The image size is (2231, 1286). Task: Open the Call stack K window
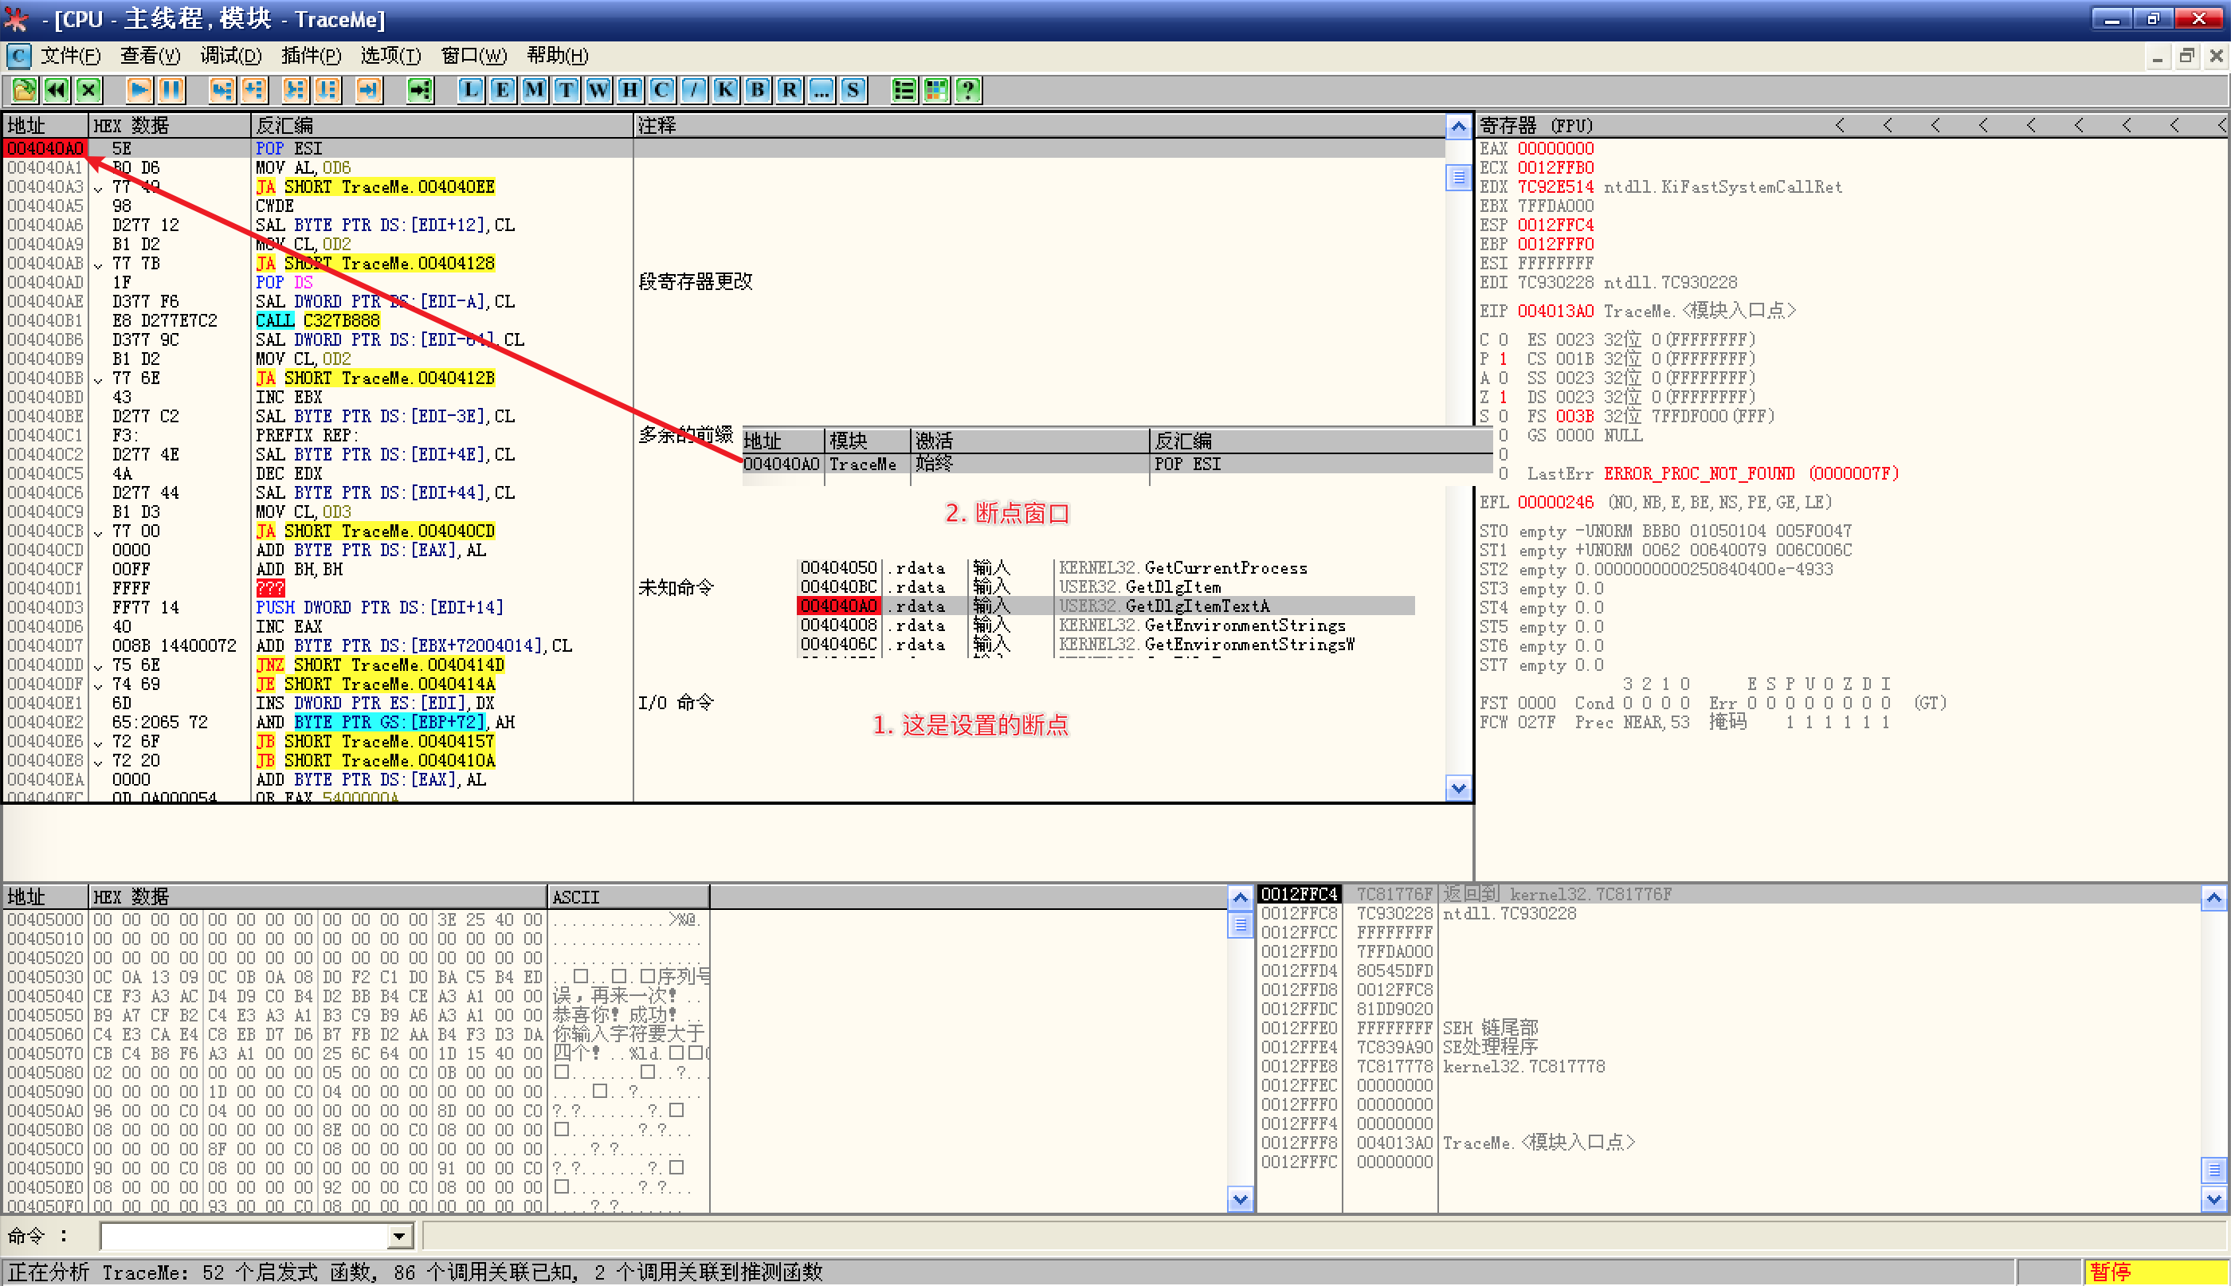point(725,89)
